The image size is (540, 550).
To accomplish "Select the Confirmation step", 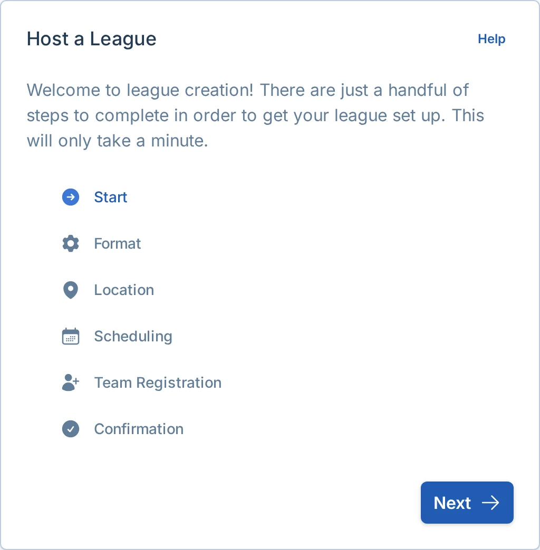I will [x=138, y=429].
